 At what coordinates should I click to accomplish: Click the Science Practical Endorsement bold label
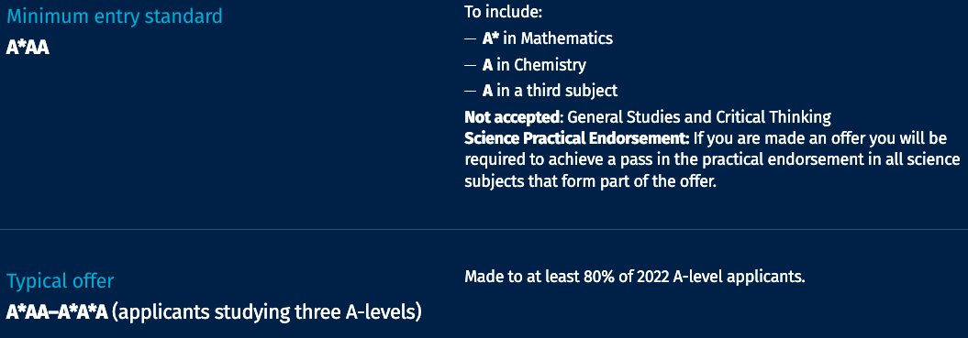[x=576, y=138]
